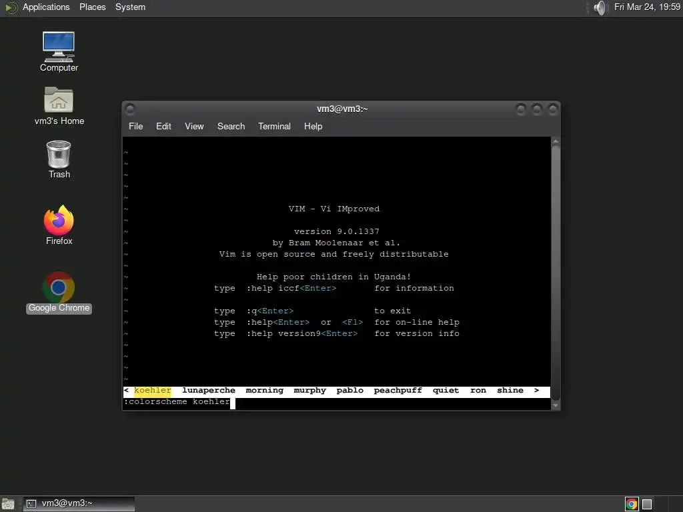The width and height of the screenshot is (683, 512).
Task: Open the terminal File menu
Action: (x=135, y=126)
